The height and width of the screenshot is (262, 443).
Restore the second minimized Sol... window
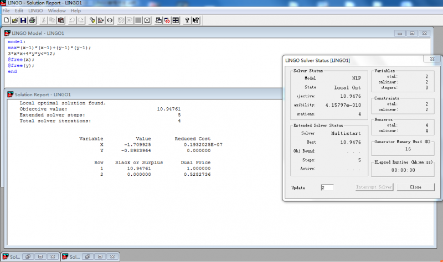pyautogui.click(x=87, y=256)
